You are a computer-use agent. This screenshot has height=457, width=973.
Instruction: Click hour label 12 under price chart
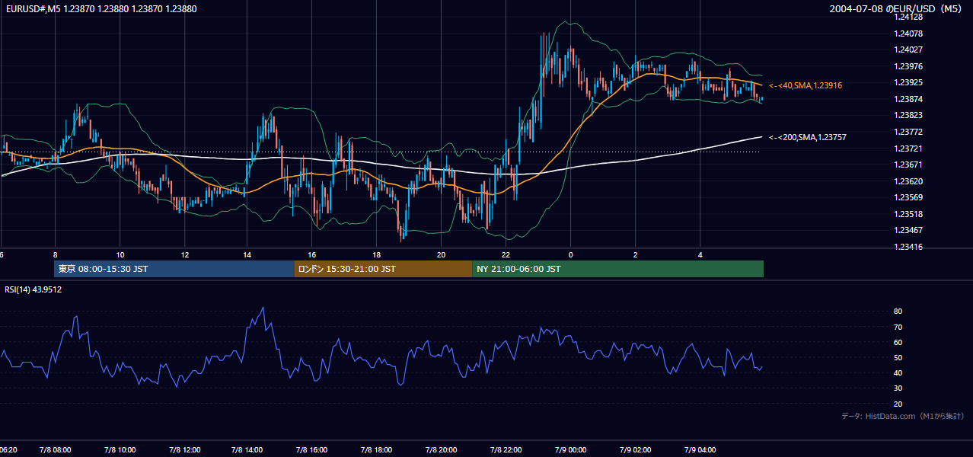point(183,254)
